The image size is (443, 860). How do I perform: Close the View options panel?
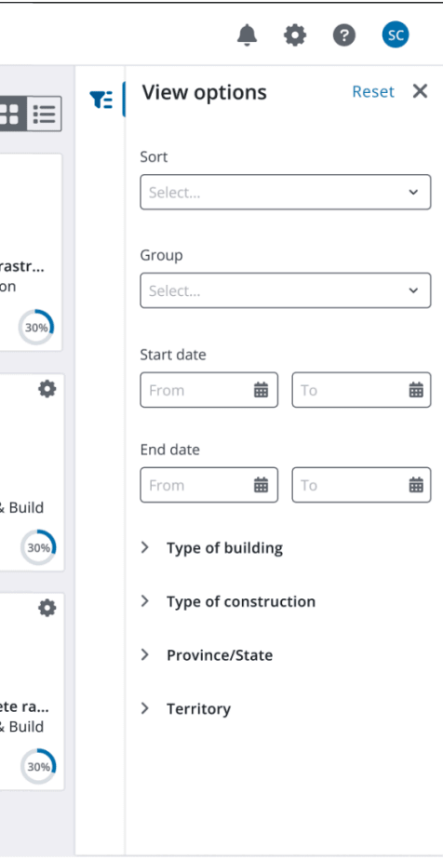point(420,91)
